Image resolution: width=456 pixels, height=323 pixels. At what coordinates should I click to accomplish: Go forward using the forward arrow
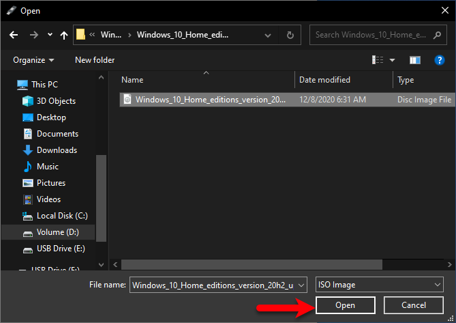pos(34,36)
